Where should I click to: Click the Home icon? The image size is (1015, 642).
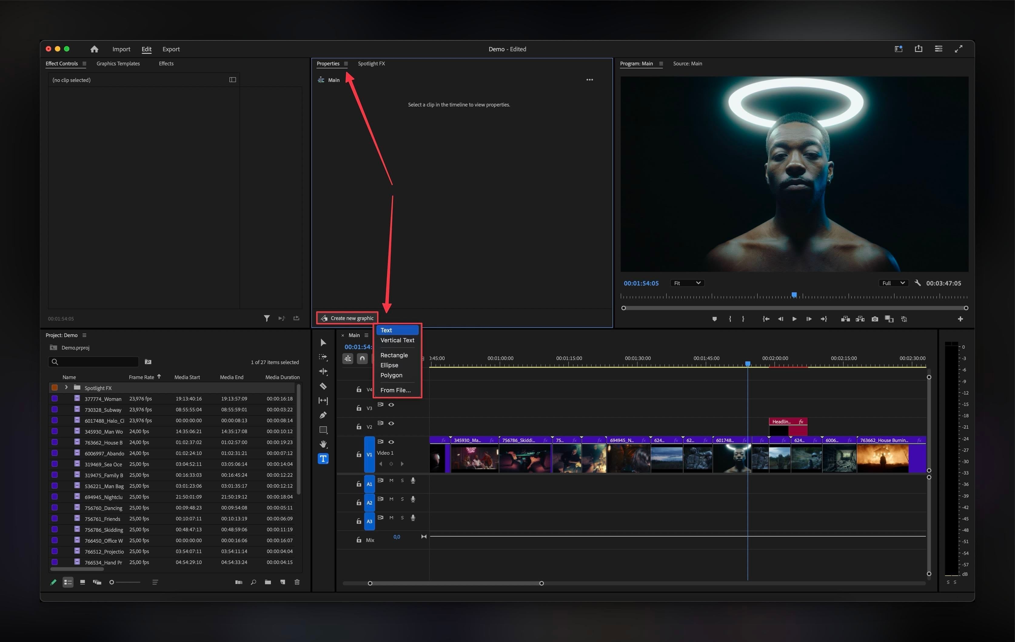[x=94, y=49]
